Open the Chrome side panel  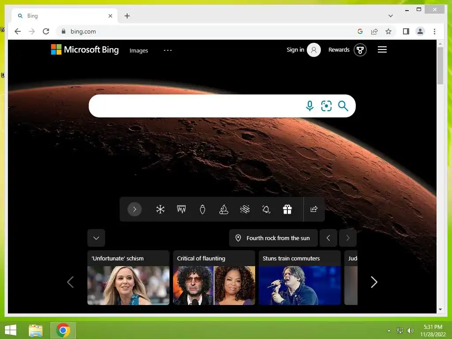point(406,31)
